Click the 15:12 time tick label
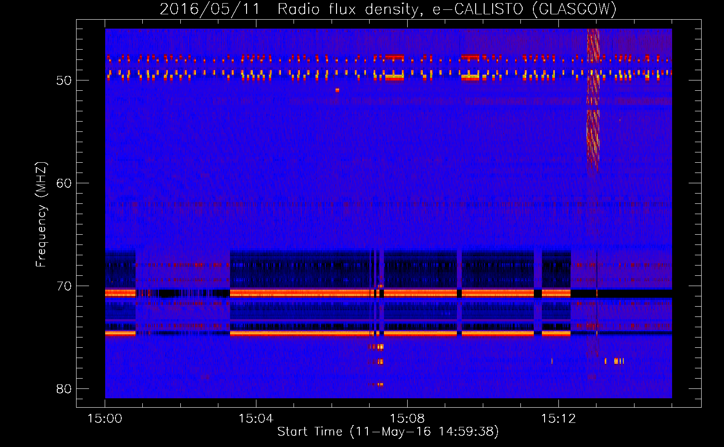This screenshot has height=447, width=724. click(x=558, y=419)
